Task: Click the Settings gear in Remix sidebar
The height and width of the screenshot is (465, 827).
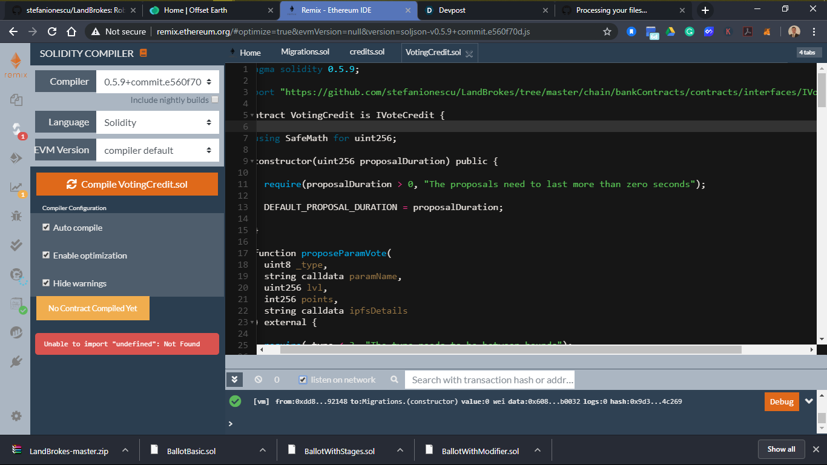Action: click(16, 416)
